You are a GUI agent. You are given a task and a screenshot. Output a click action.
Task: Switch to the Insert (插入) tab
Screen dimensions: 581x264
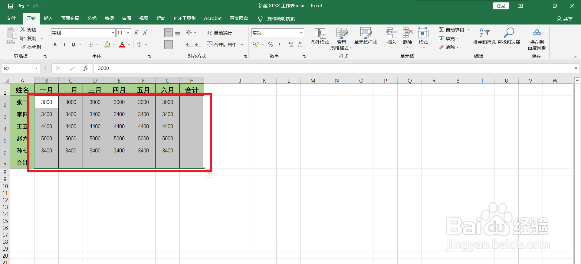coord(48,18)
